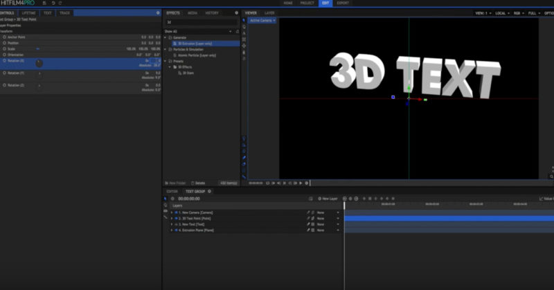Click the Undo icon in the top bar
The width and height of the screenshot is (554, 290).
click(x=53, y=3)
